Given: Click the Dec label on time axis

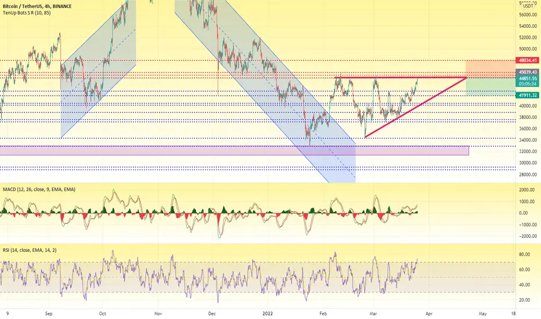Looking at the screenshot, I should pyautogui.click(x=212, y=313).
